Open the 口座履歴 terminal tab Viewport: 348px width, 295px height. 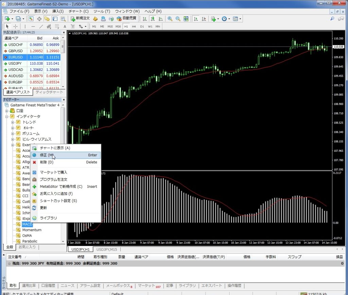pos(48,286)
